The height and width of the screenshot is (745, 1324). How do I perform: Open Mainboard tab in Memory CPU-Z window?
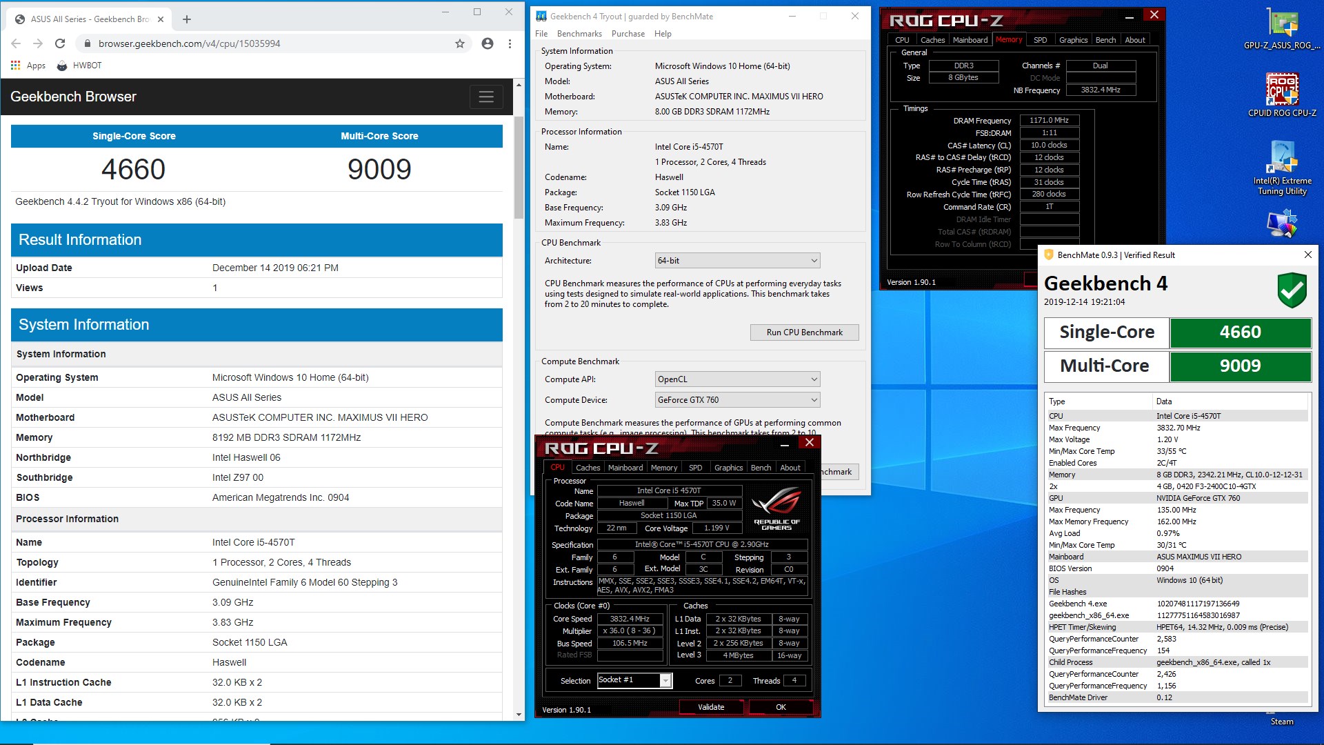(x=970, y=40)
